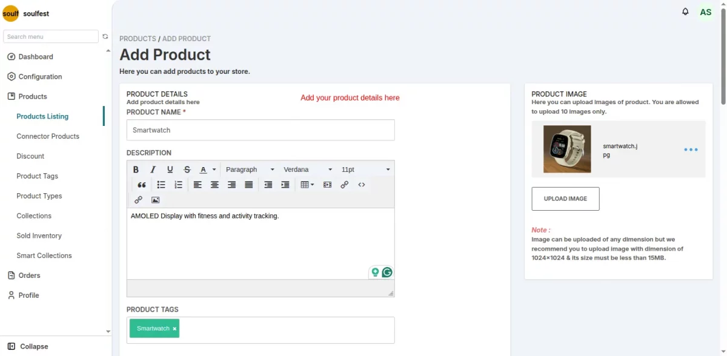View Sold Inventory
The width and height of the screenshot is (727, 356).
[39, 236]
